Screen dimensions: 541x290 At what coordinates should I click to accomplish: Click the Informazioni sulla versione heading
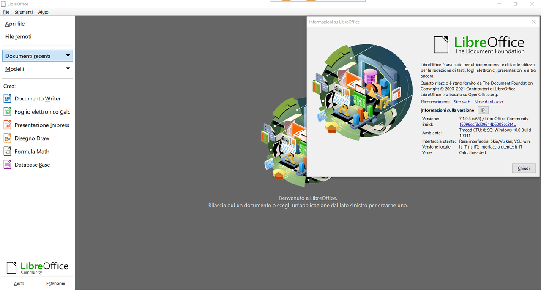tap(447, 110)
